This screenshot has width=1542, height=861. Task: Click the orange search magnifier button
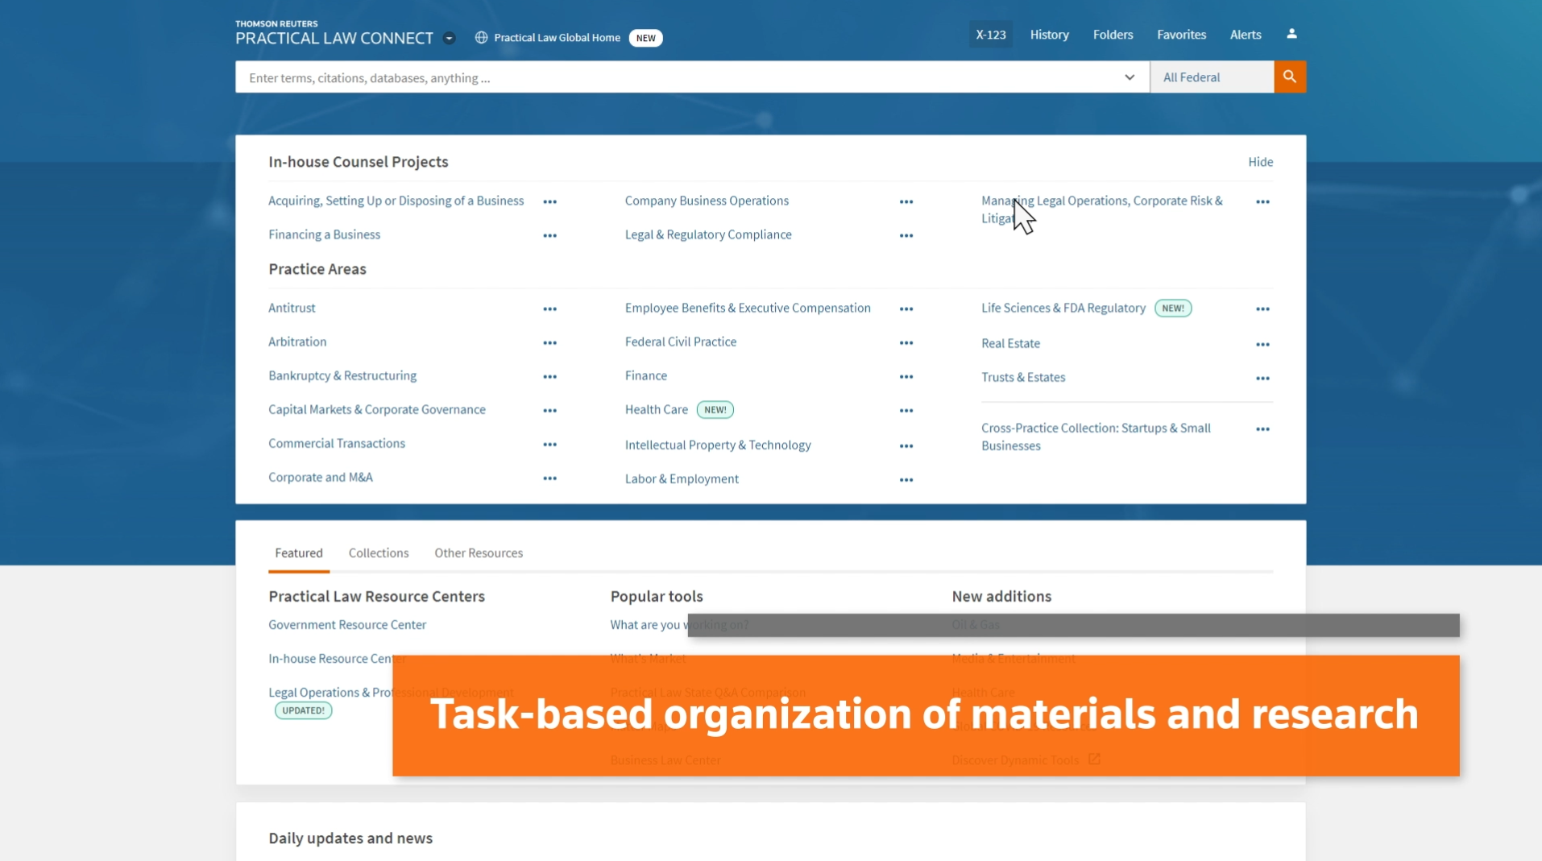1289,77
